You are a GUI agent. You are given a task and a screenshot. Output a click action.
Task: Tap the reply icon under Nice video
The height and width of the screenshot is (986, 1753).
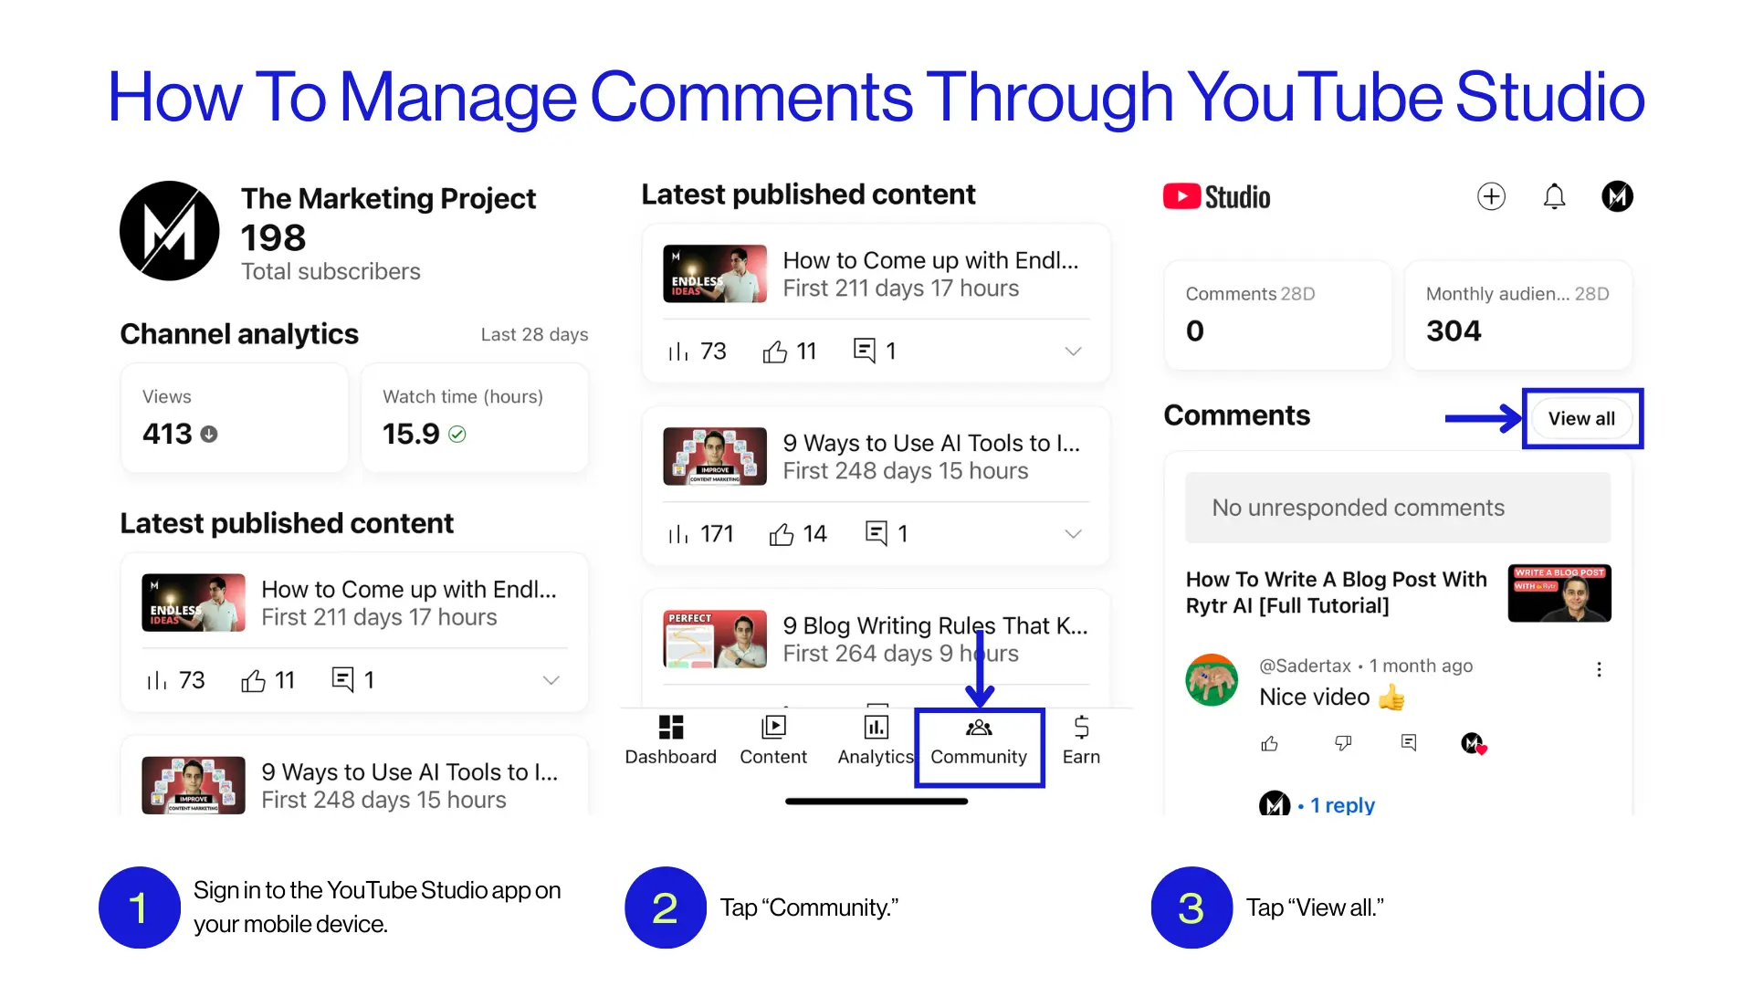(x=1409, y=743)
